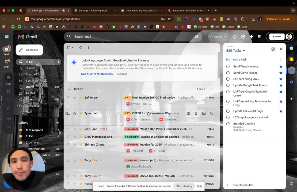This screenshot has width=297, height=192.
Task: Click Get AI Ultra for Business link
Action: tap(97, 74)
